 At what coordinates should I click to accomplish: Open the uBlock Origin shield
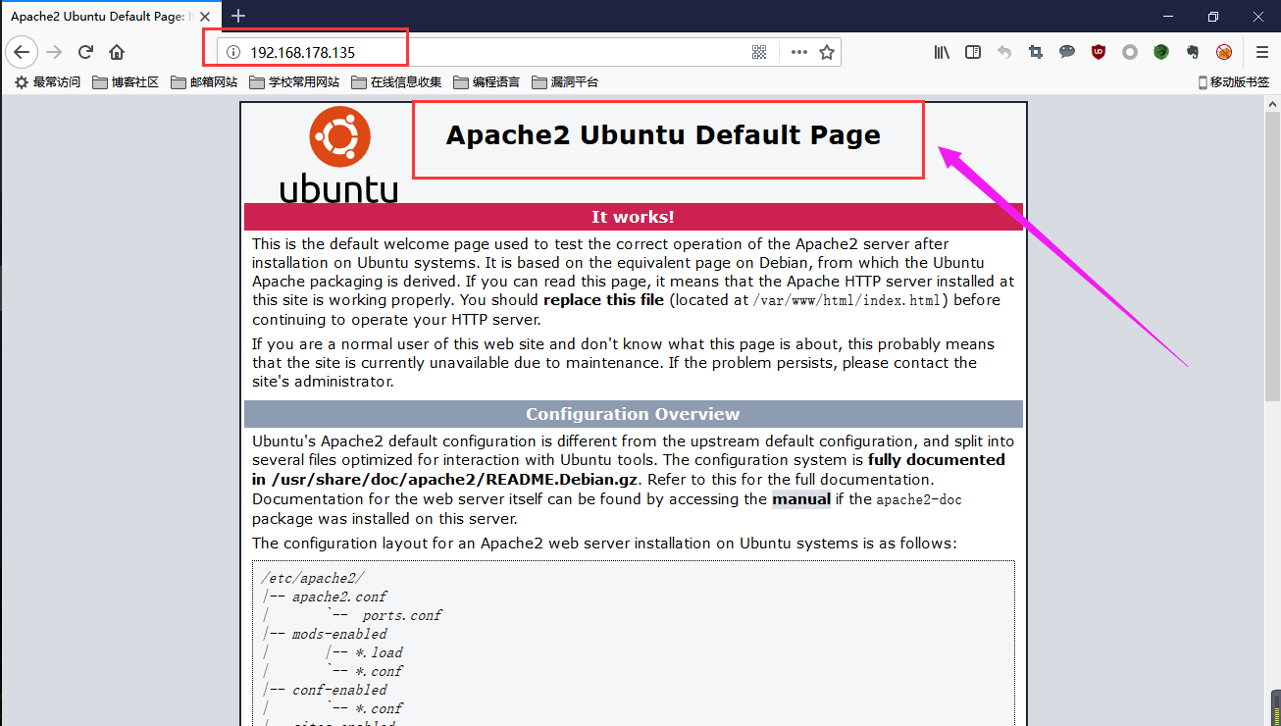[1099, 52]
